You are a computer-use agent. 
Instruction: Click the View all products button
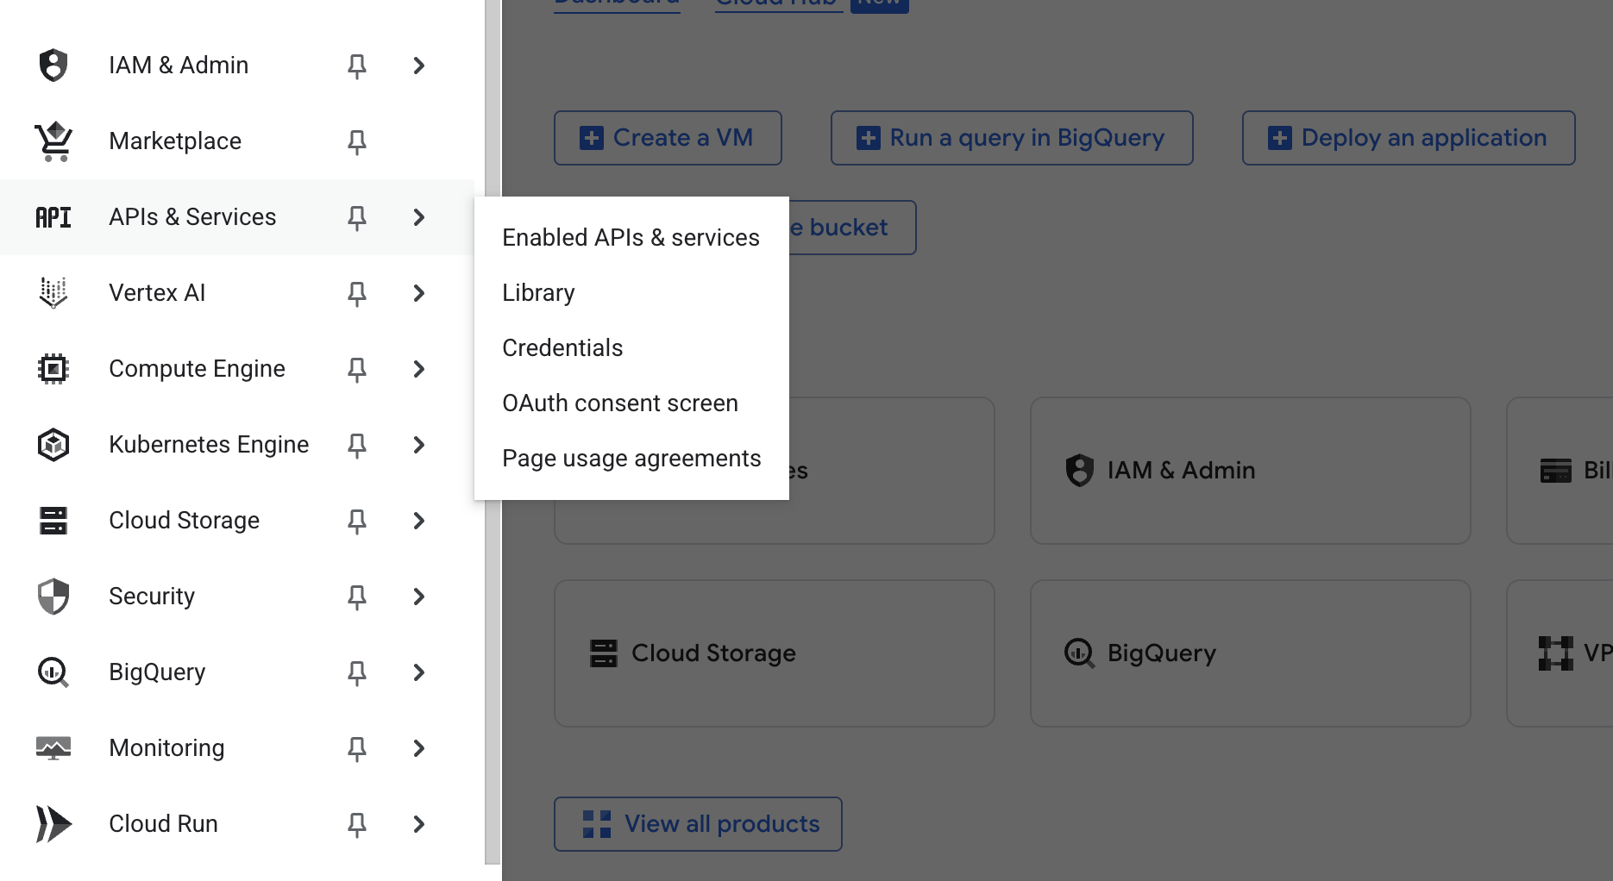coord(698,824)
